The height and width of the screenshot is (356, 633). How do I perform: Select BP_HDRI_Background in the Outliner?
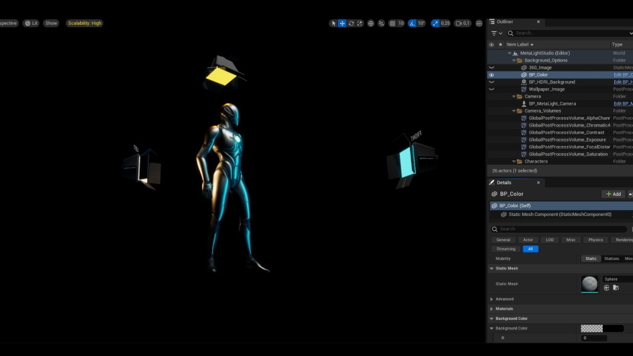tap(552, 82)
